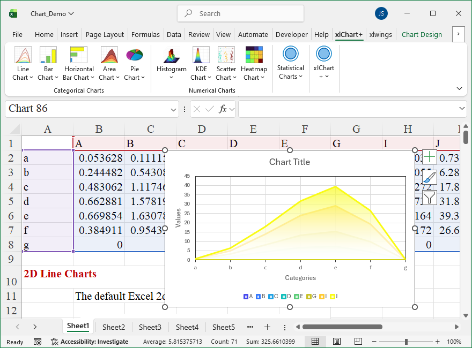Viewport: 472px width, 348px height.
Task: Expand the Name Box dropdown
Action: coord(174,109)
